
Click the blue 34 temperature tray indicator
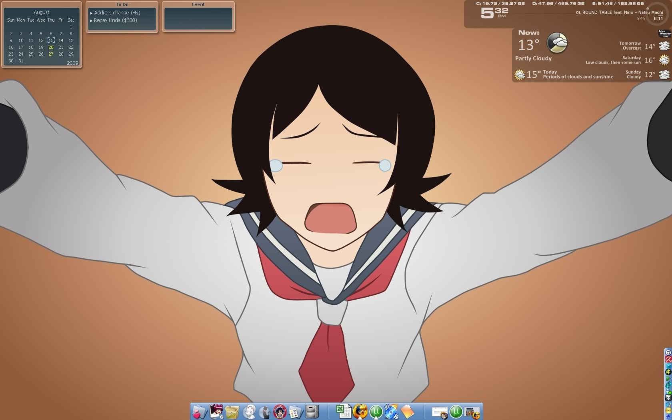(668, 417)
